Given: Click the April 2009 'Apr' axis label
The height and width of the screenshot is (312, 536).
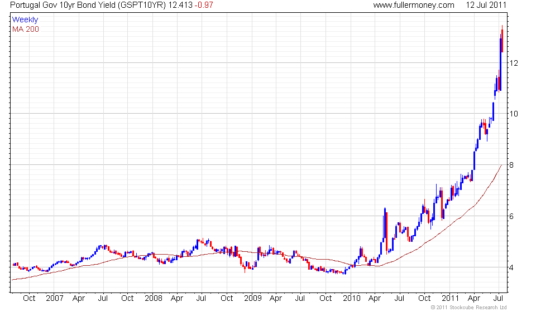Looking at the screenshot, I should pos(275,299).
